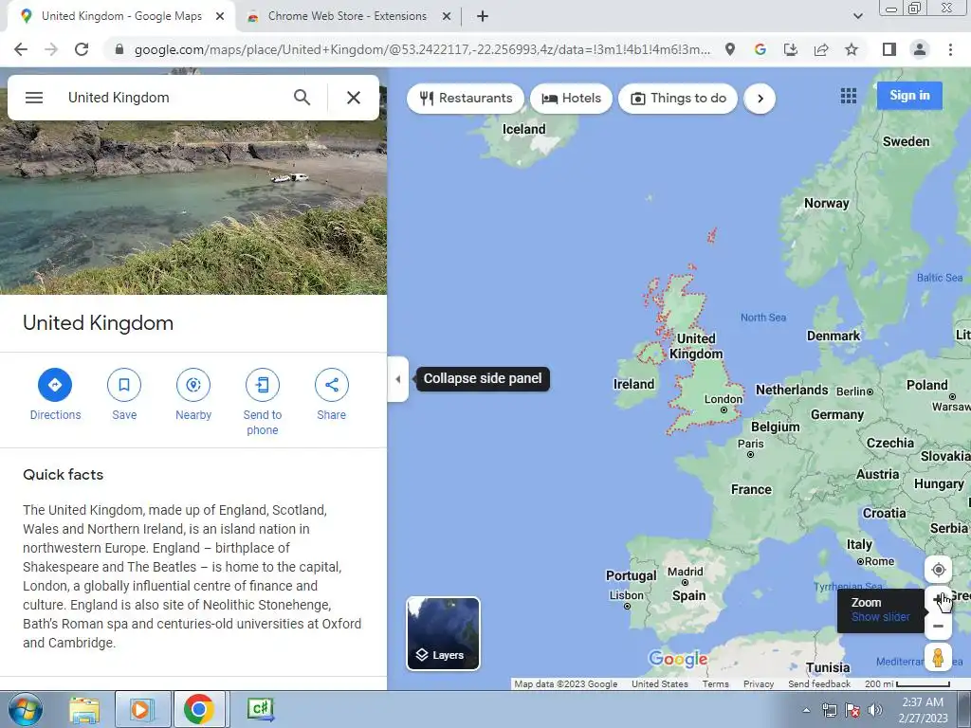
Task: Click the address bar URL field
Action: pos(421,49)
